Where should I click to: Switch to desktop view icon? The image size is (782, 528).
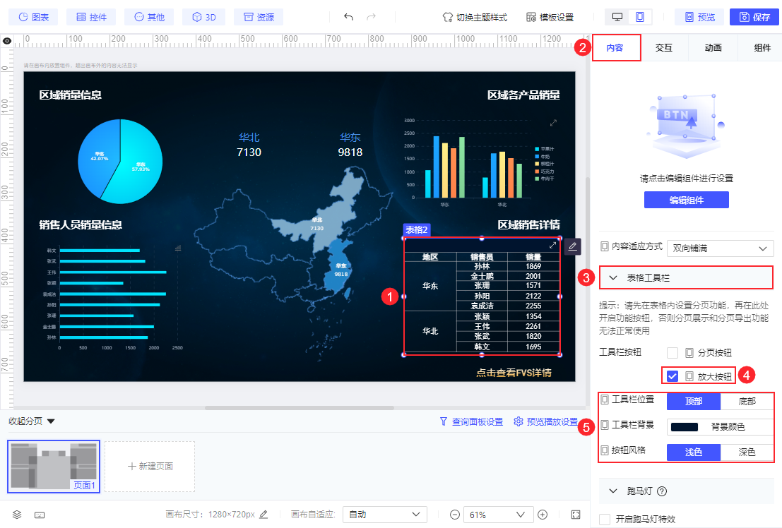pos(617,17)
